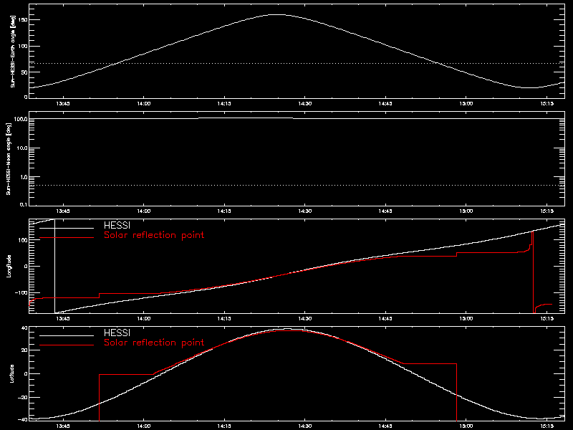Click the 40 value on Latitude axis

(24, 328)
